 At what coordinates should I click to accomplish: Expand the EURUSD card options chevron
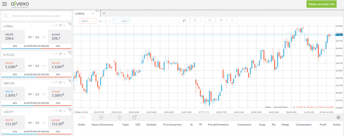pyautogui.click(x=64, y=54)
